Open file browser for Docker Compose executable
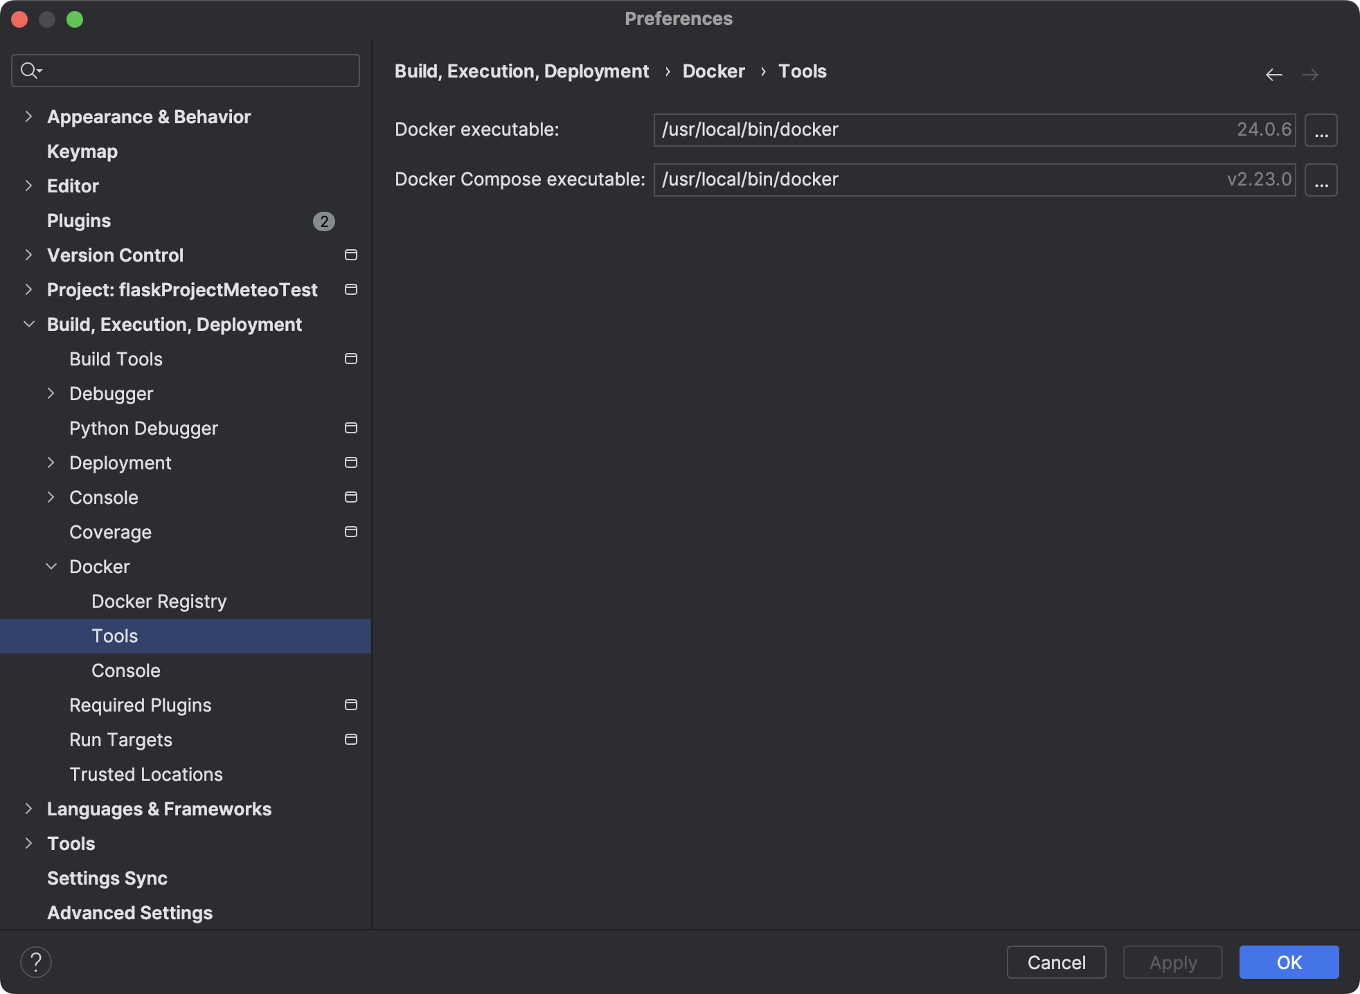The image size is (1360, 994). click(x=1321, y=180)
